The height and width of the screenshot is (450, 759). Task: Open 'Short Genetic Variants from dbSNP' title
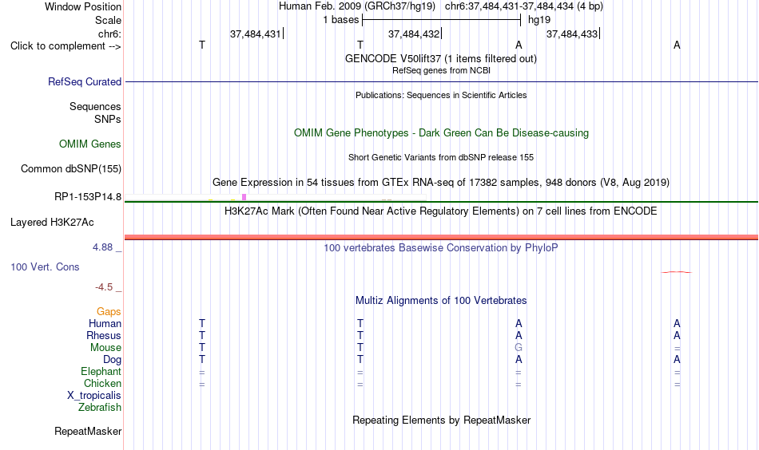tap(441, 157)
